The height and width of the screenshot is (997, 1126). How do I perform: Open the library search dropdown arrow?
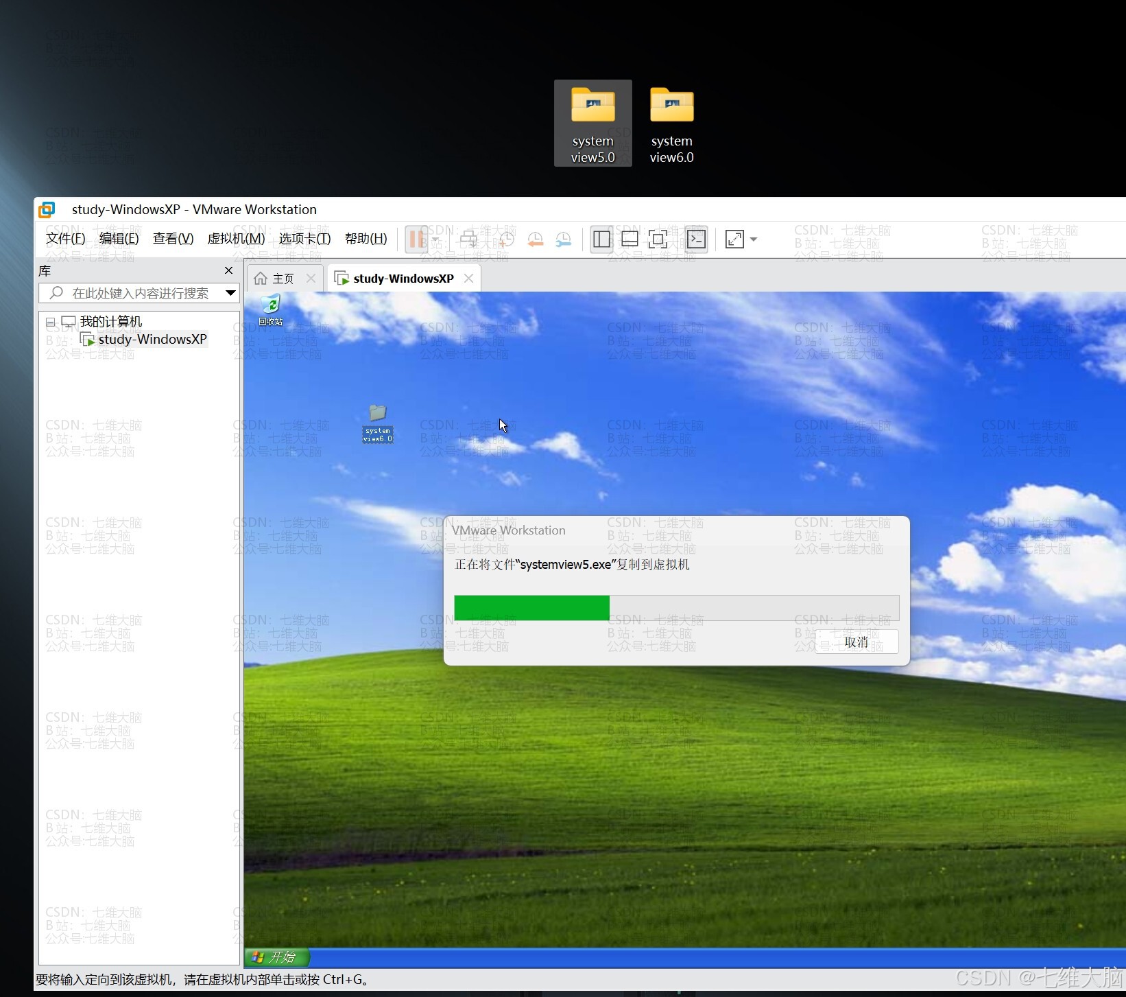click(230, 293)
